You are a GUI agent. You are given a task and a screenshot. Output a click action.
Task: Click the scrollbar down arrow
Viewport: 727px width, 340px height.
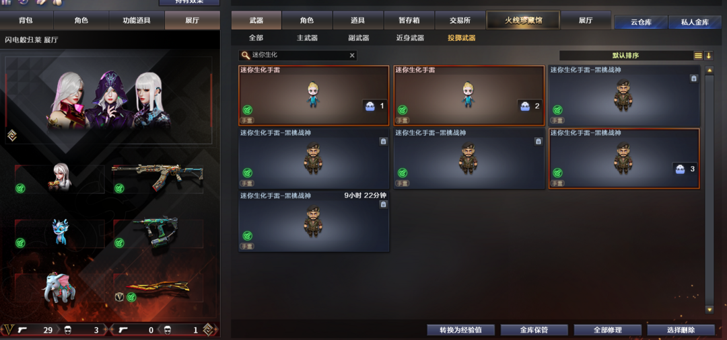pyautogui.click(x=709, y=310)
